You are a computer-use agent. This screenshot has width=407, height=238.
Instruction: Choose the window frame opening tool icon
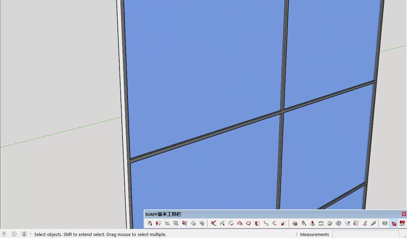(167, 223)
